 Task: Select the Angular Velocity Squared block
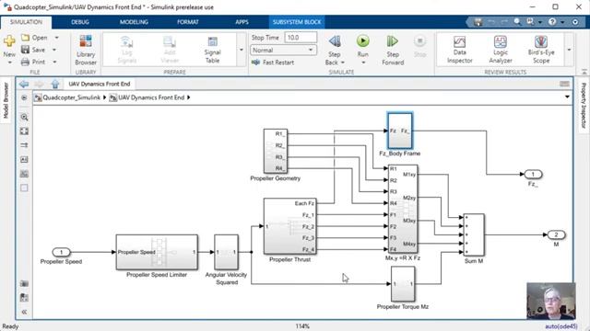click(226, 252)
